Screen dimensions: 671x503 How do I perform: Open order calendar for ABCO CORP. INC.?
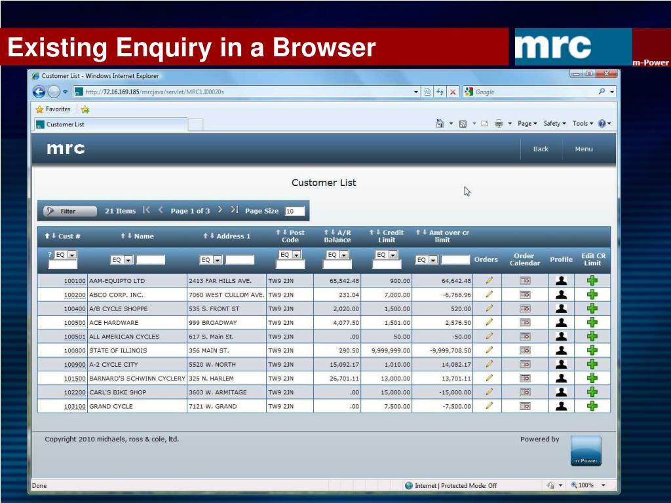point(525,295)
